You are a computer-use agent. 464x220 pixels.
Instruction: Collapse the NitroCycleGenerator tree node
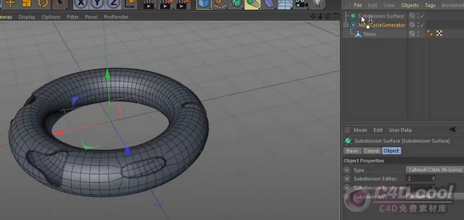pyautogui.click(x=346, y=25)
